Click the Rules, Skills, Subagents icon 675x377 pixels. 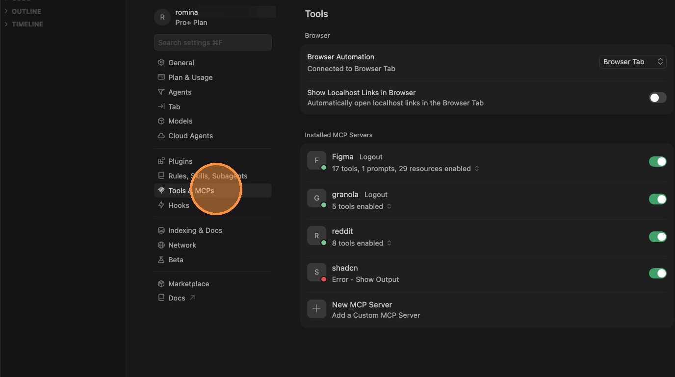tap(161, 176)
